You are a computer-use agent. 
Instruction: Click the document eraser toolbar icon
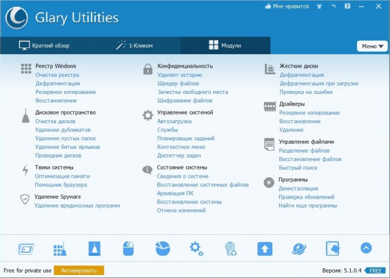333,249
